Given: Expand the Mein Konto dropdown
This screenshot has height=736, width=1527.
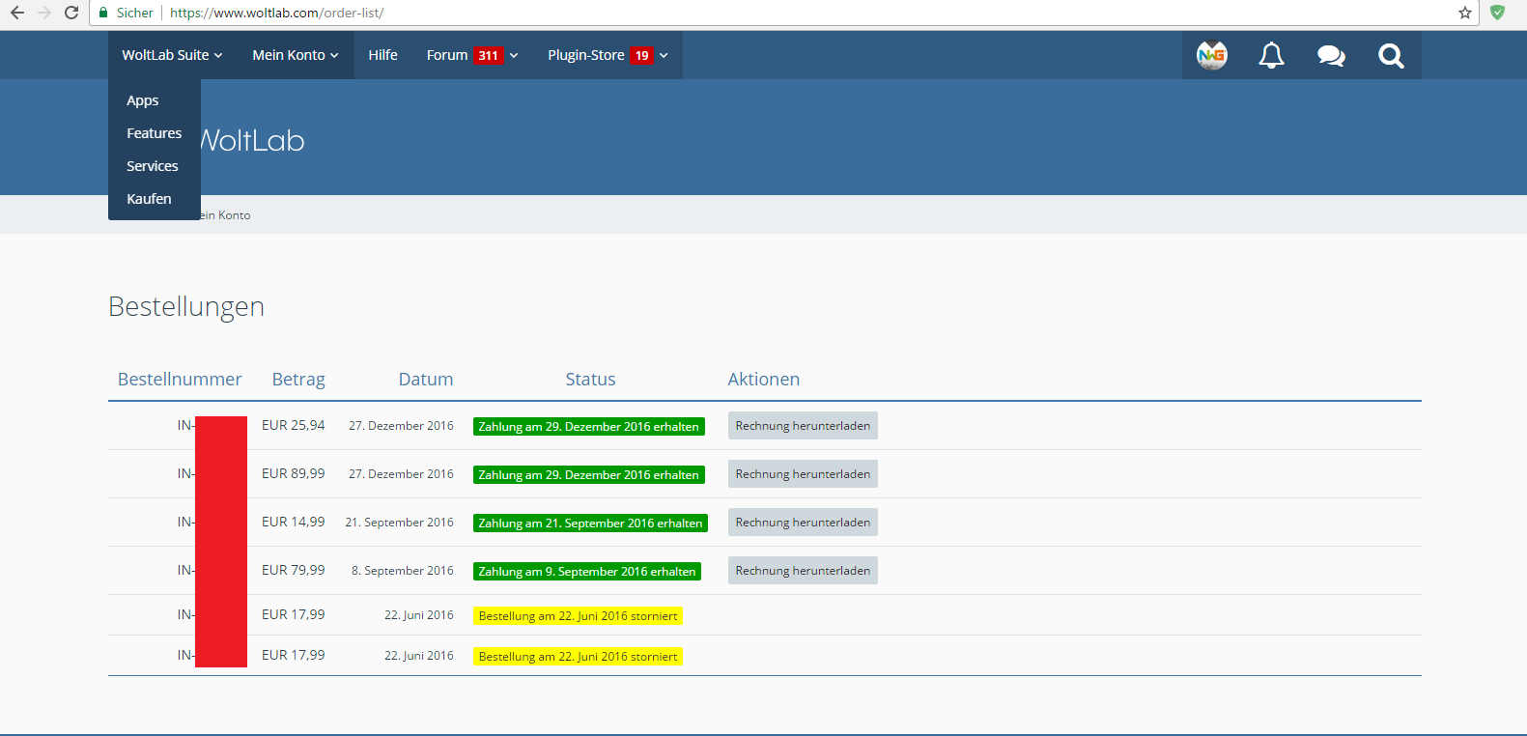Looking at the screenshot, I should pos(295,55).
